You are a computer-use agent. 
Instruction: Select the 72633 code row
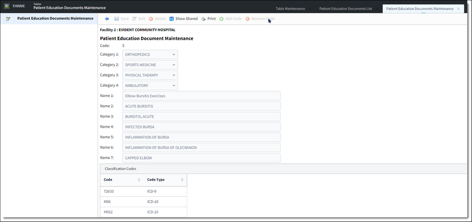click(143, 191)
